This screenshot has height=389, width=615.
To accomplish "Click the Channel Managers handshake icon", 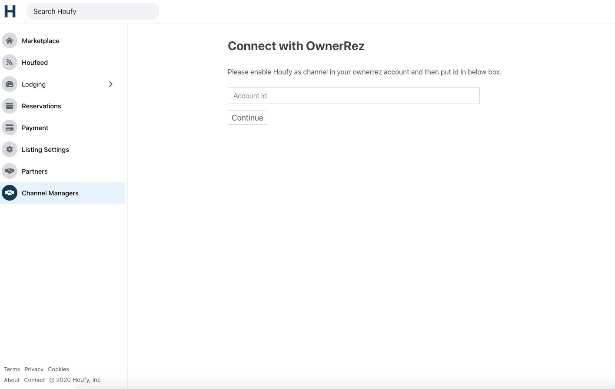I will (x=10, y=193).
